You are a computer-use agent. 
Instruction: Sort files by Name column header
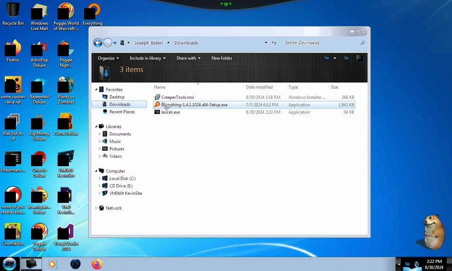(160, 87)
